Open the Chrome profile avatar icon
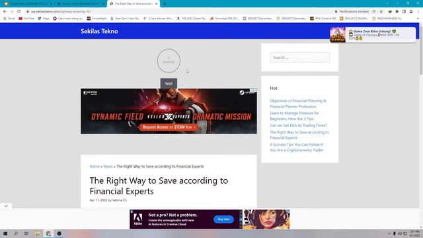The image size is (423, 238). click(x=411, y=12)
